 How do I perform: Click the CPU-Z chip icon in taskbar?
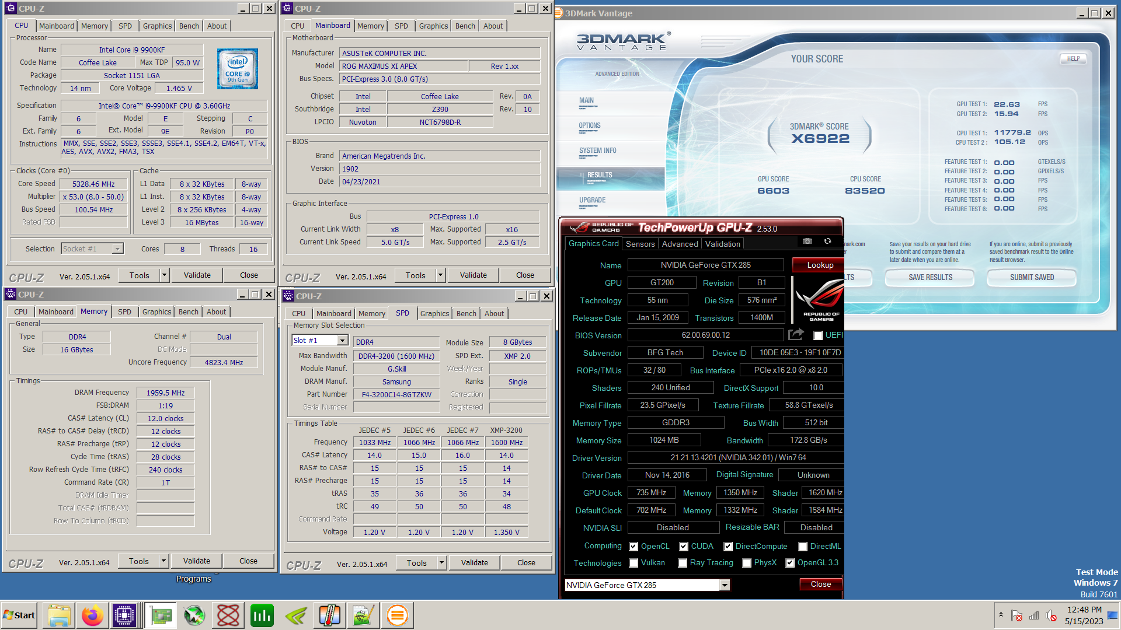125,615
